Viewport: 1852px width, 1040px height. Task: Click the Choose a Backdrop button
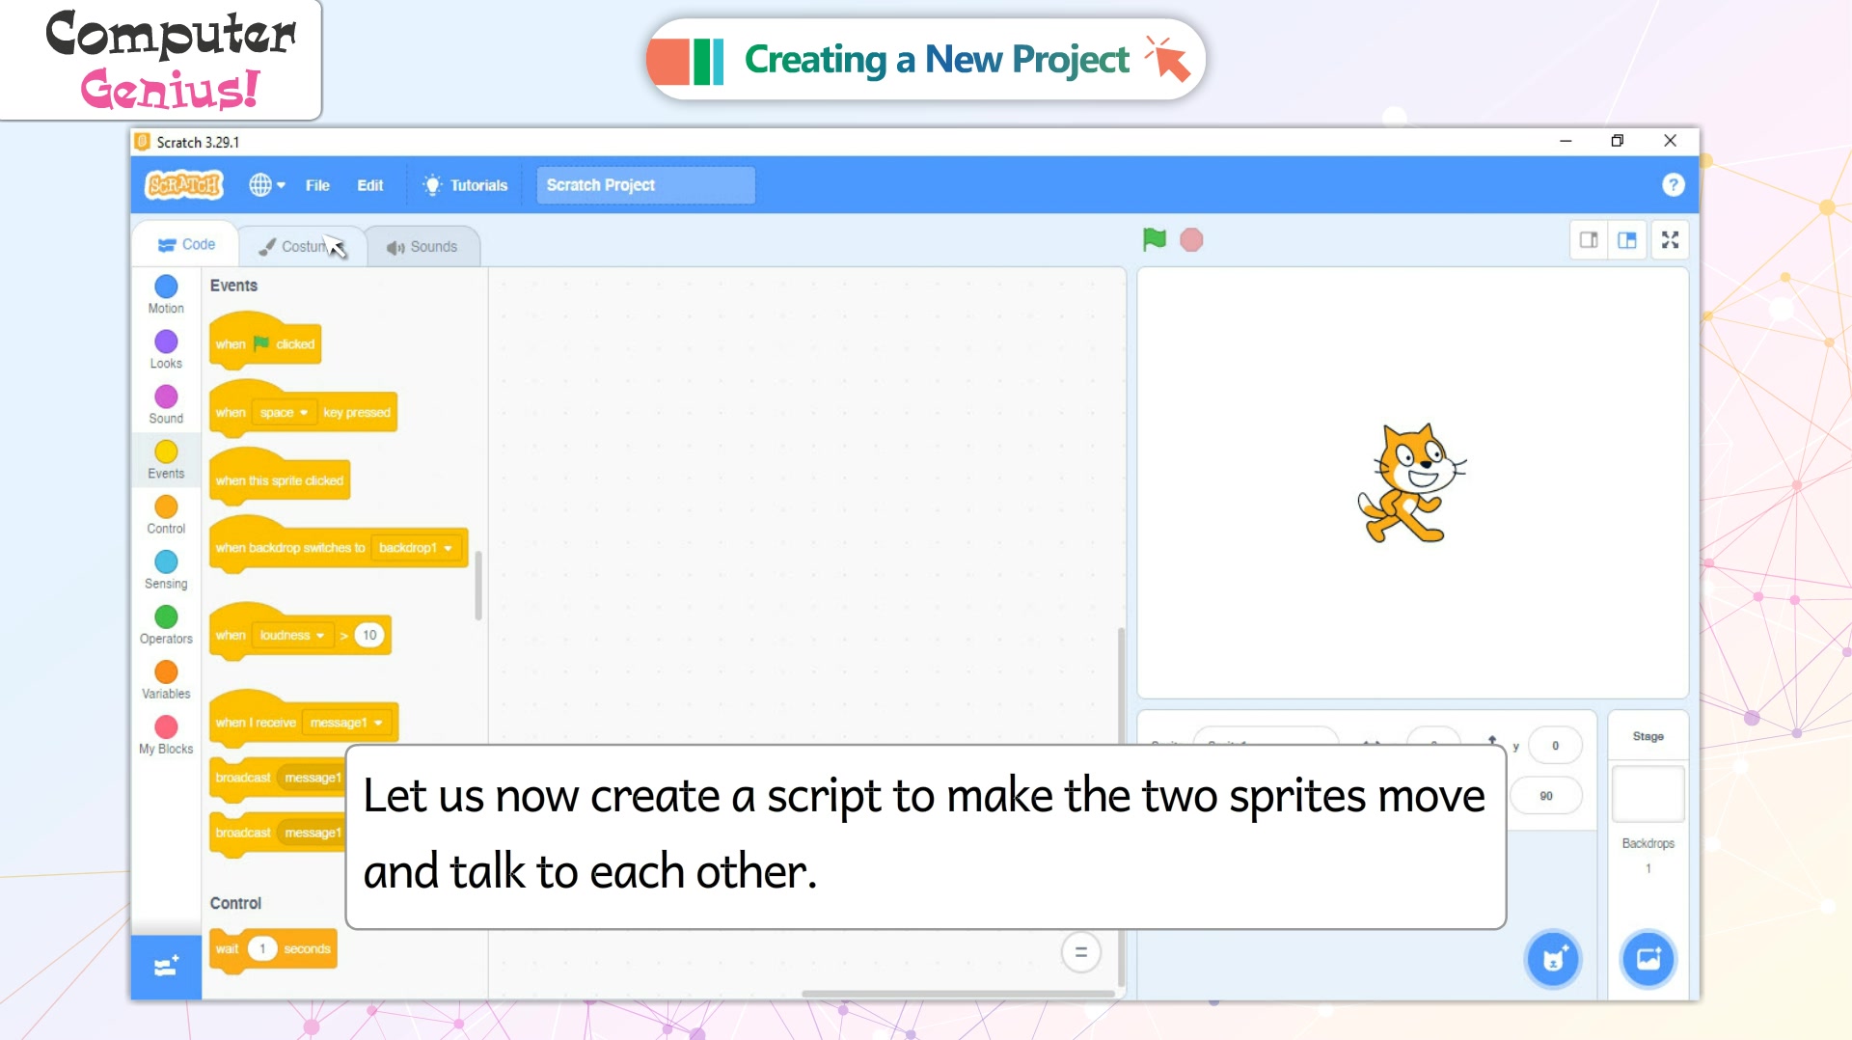[1648, 959]
